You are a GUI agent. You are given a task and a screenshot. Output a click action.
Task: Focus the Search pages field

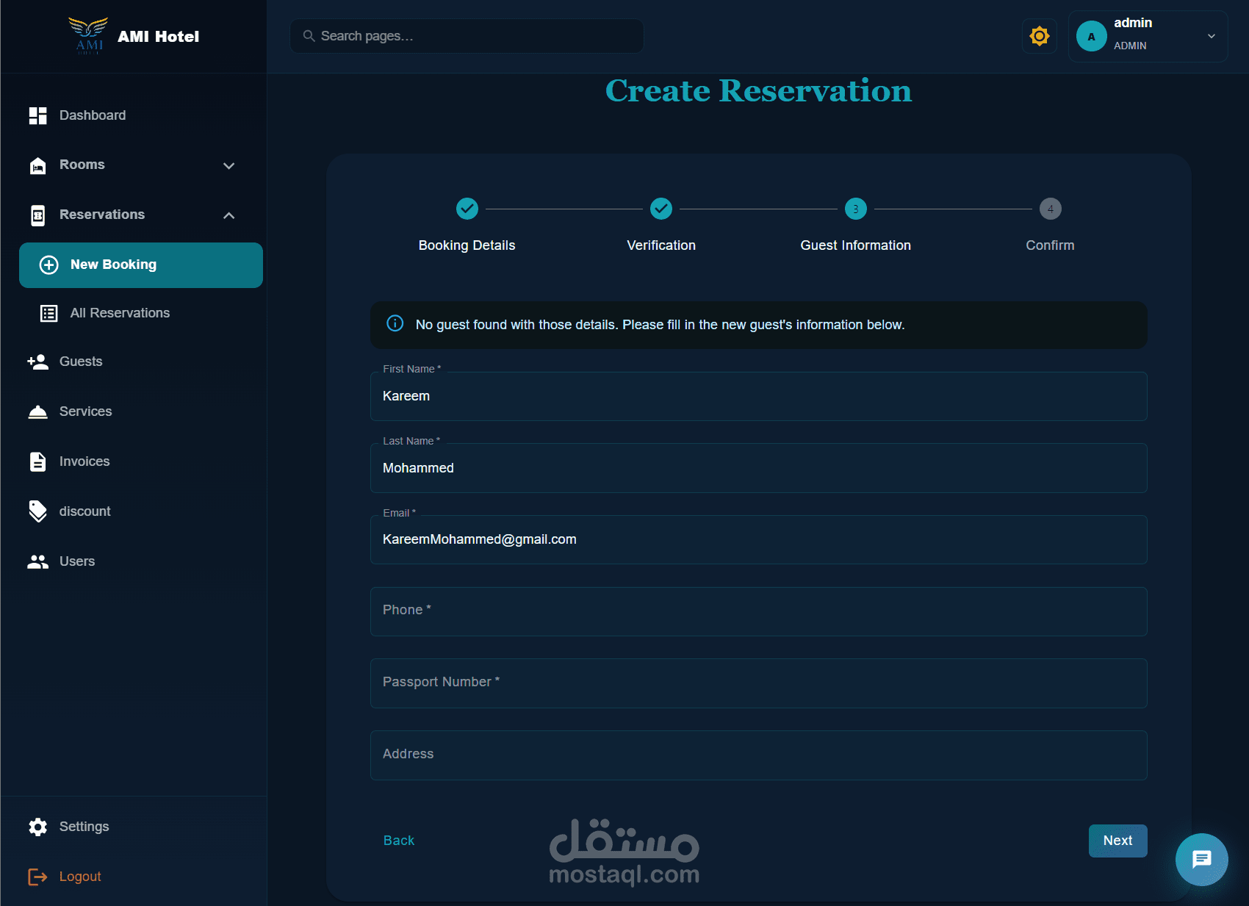tap(467, 36)
